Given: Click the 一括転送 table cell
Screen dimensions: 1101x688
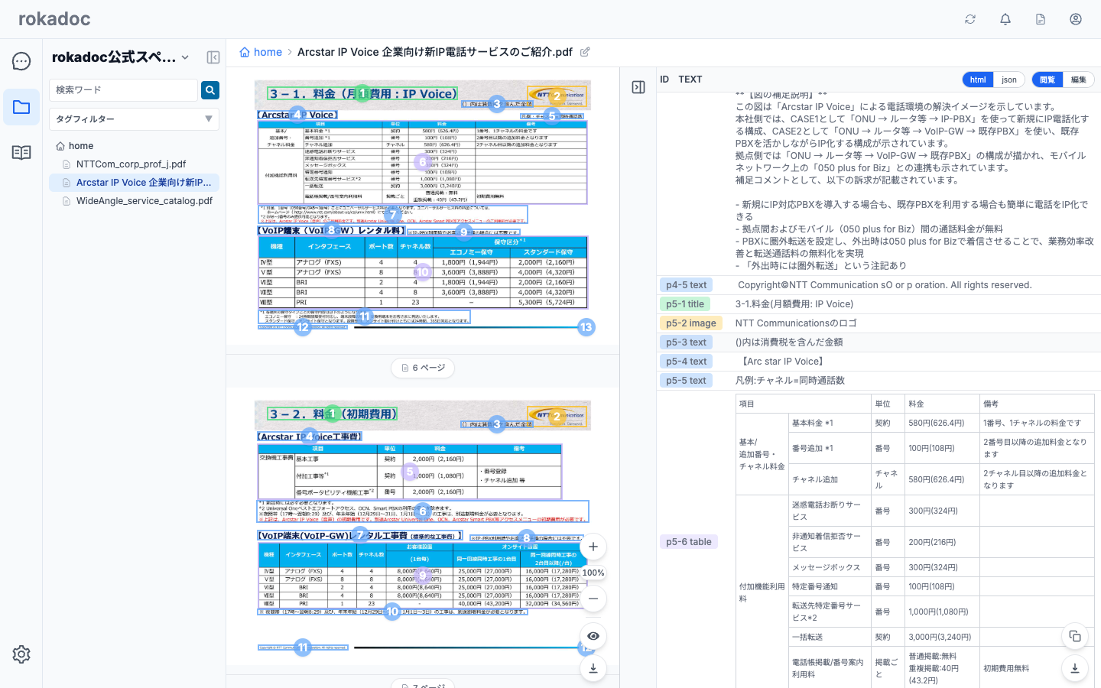Looking at the screenshot, I should (x=830, y=637).
